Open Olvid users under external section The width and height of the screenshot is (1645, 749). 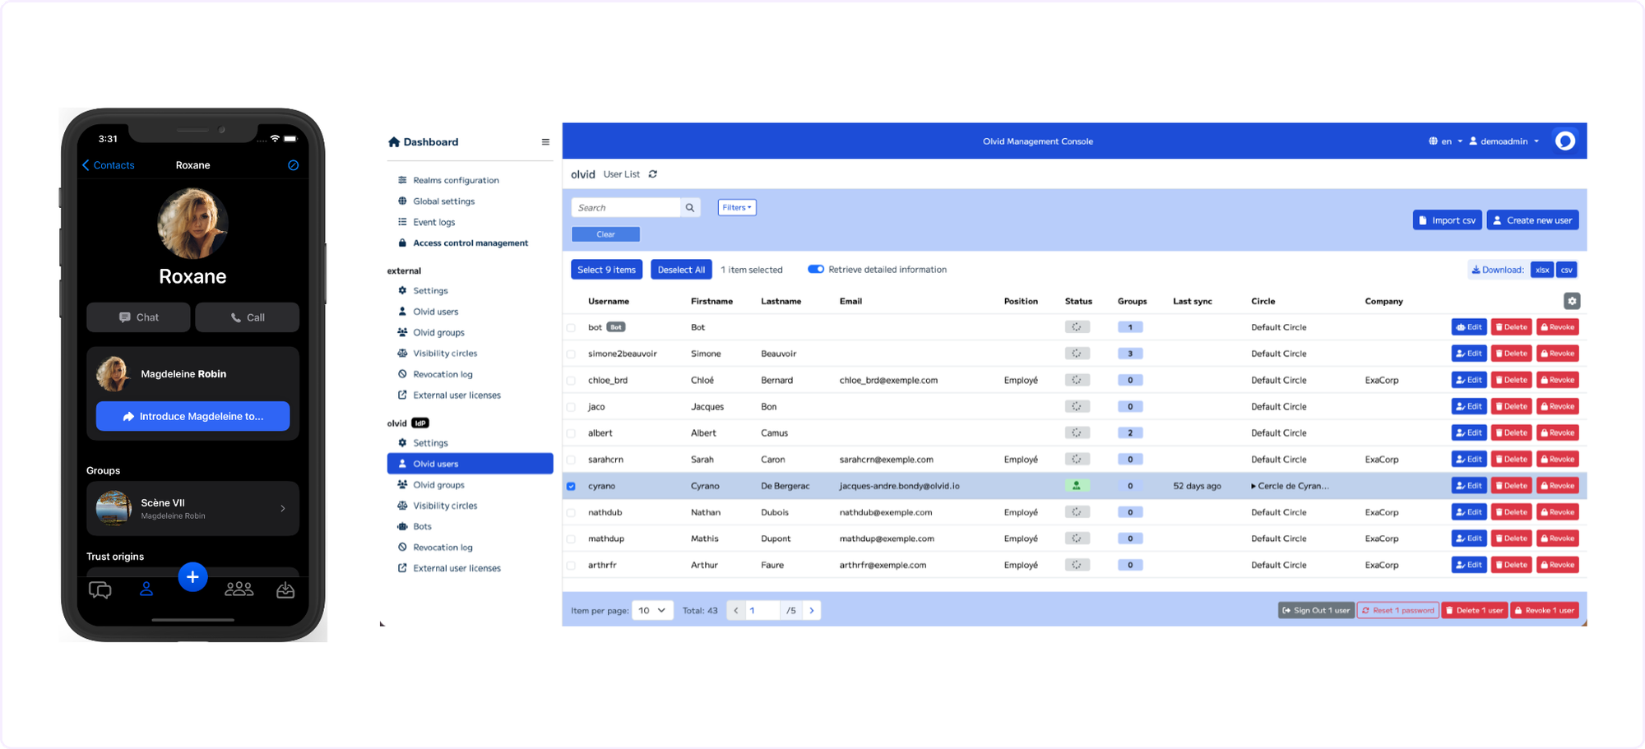tap(435, 312)
